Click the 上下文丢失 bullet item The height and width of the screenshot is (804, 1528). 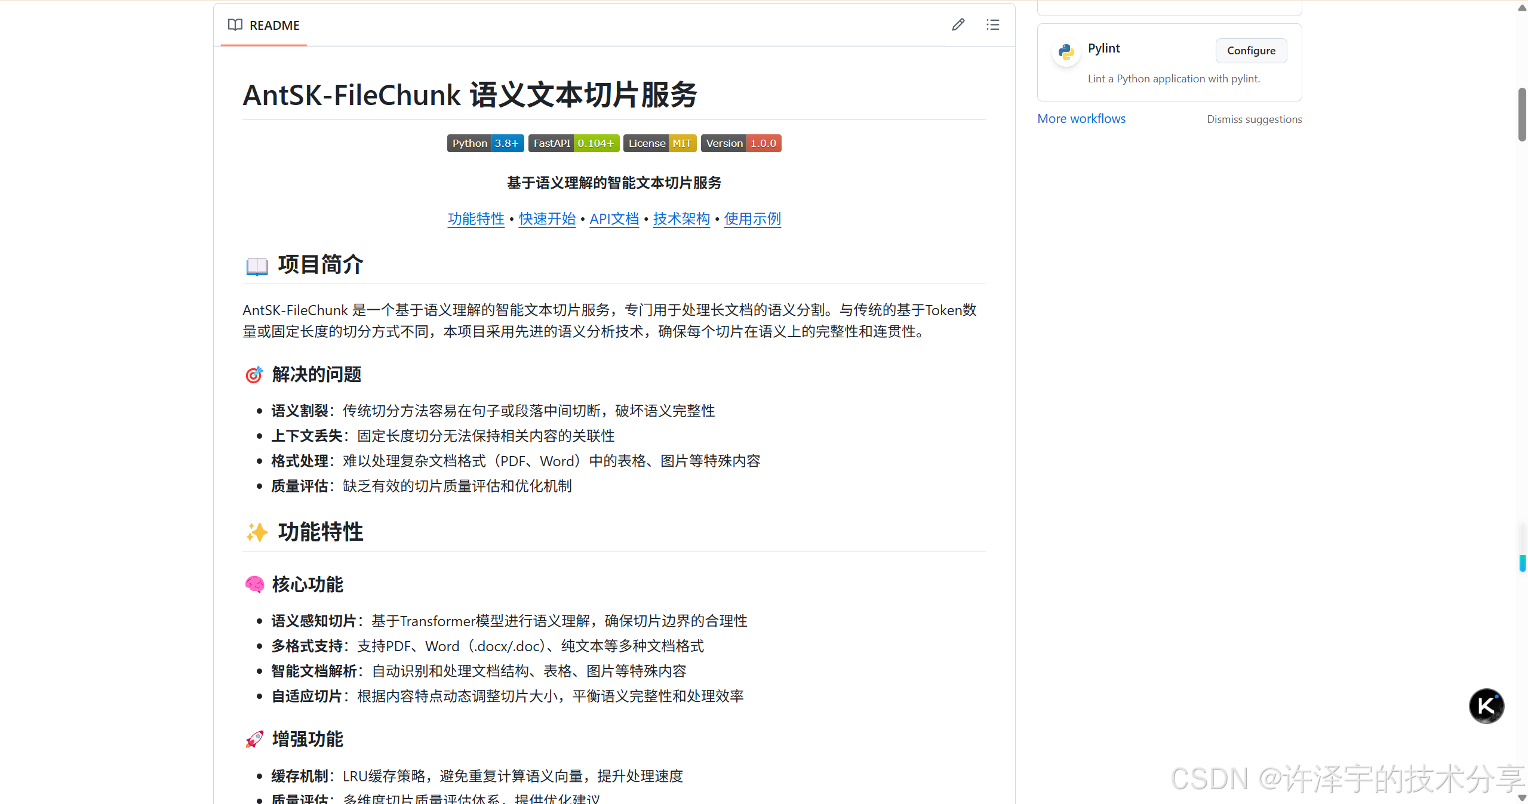(x=443, y=436)
